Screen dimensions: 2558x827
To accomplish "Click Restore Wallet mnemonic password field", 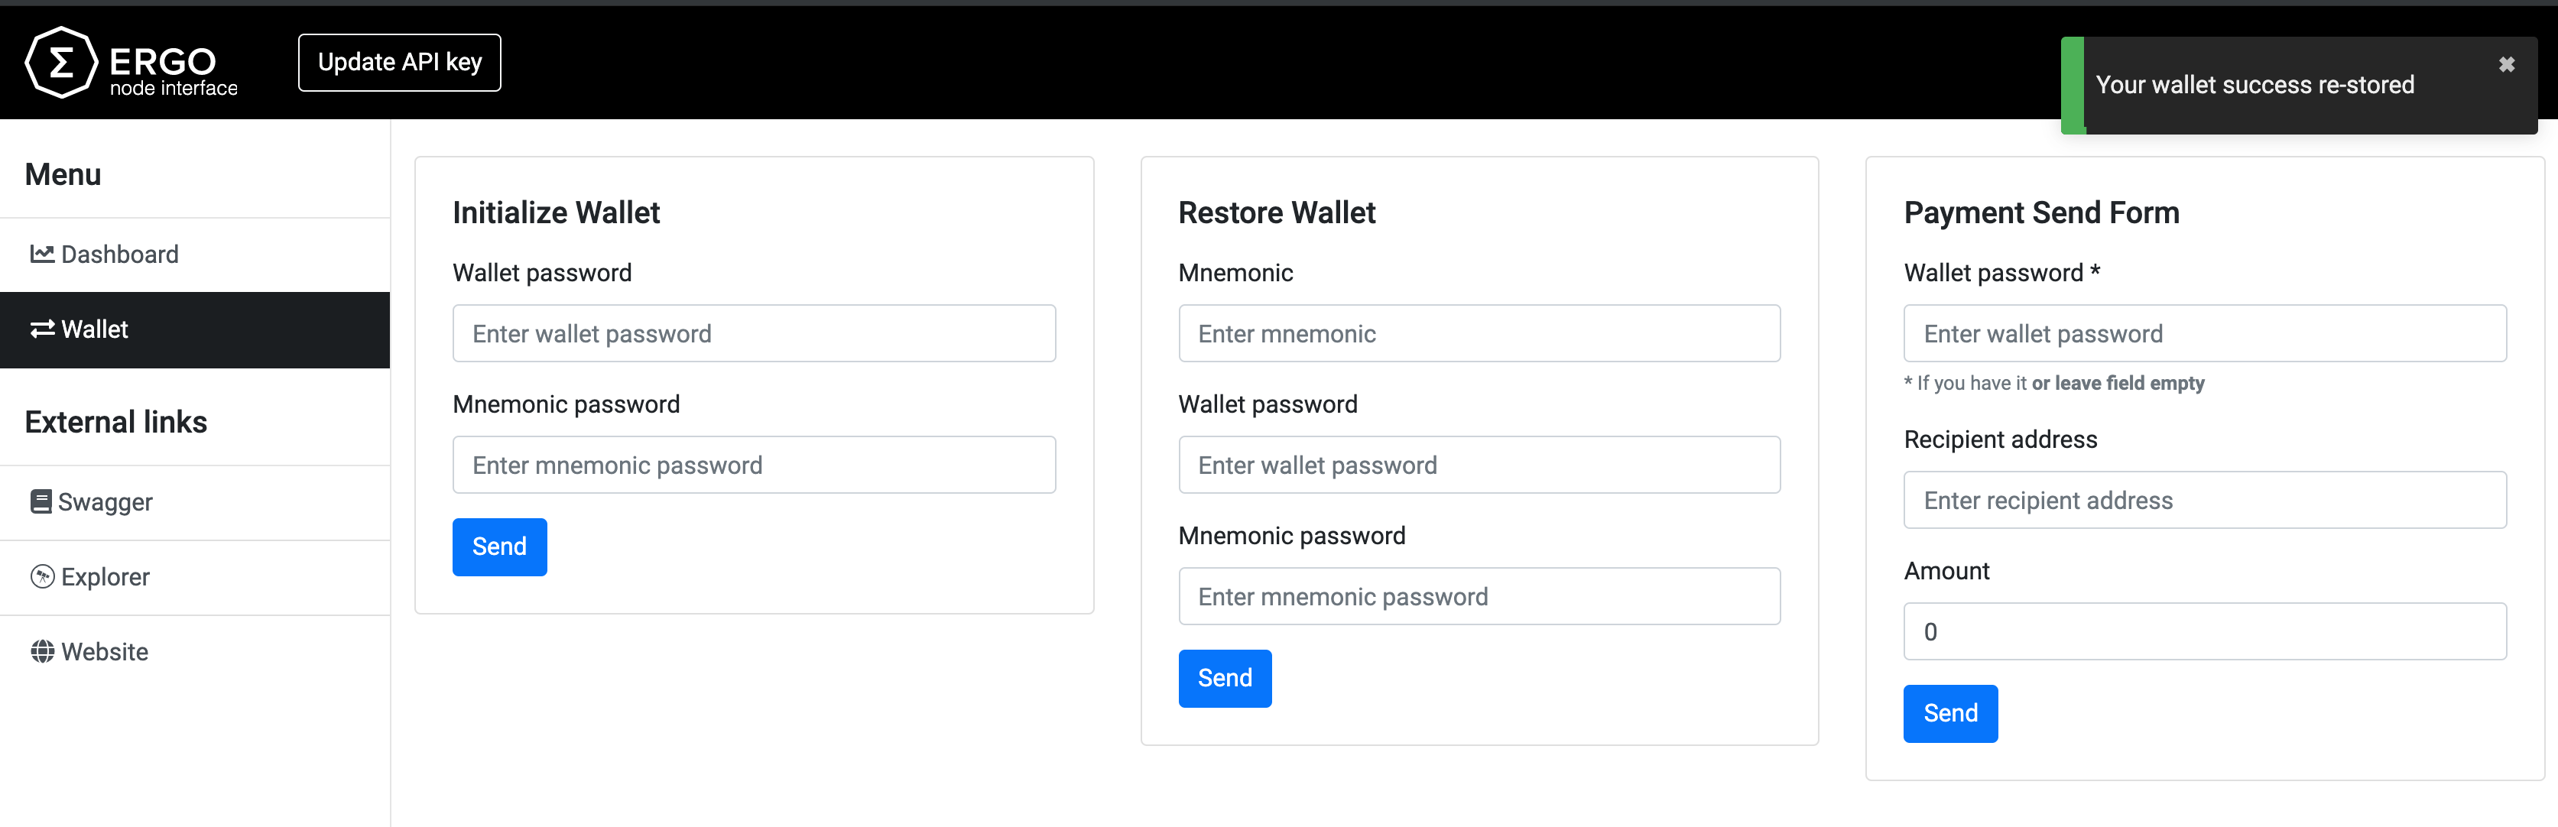I will [1479, 595].
